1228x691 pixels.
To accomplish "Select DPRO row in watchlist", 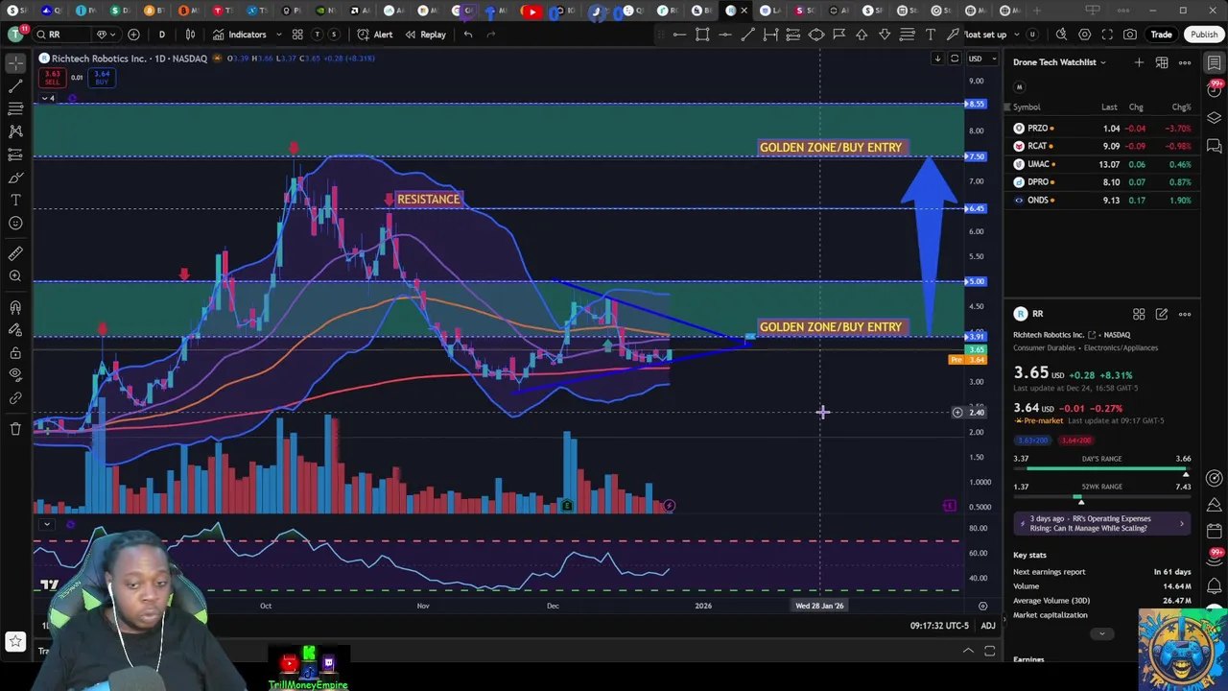I will click(1101, 182).
